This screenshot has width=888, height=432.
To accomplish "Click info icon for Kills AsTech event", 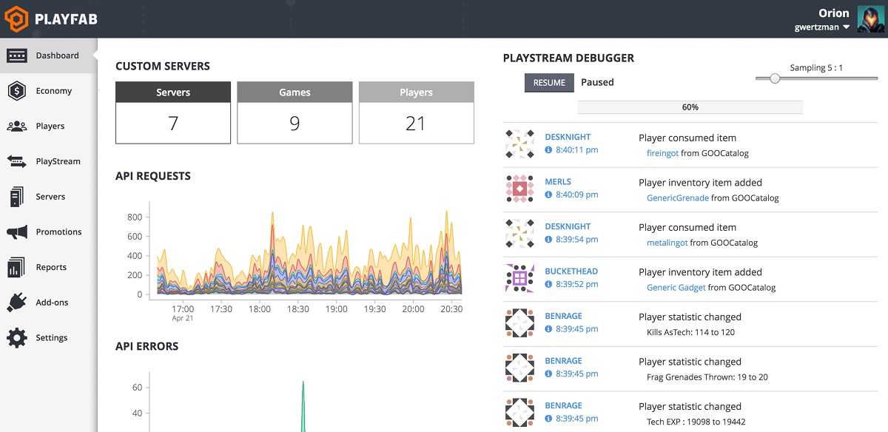I will [548, 329].
